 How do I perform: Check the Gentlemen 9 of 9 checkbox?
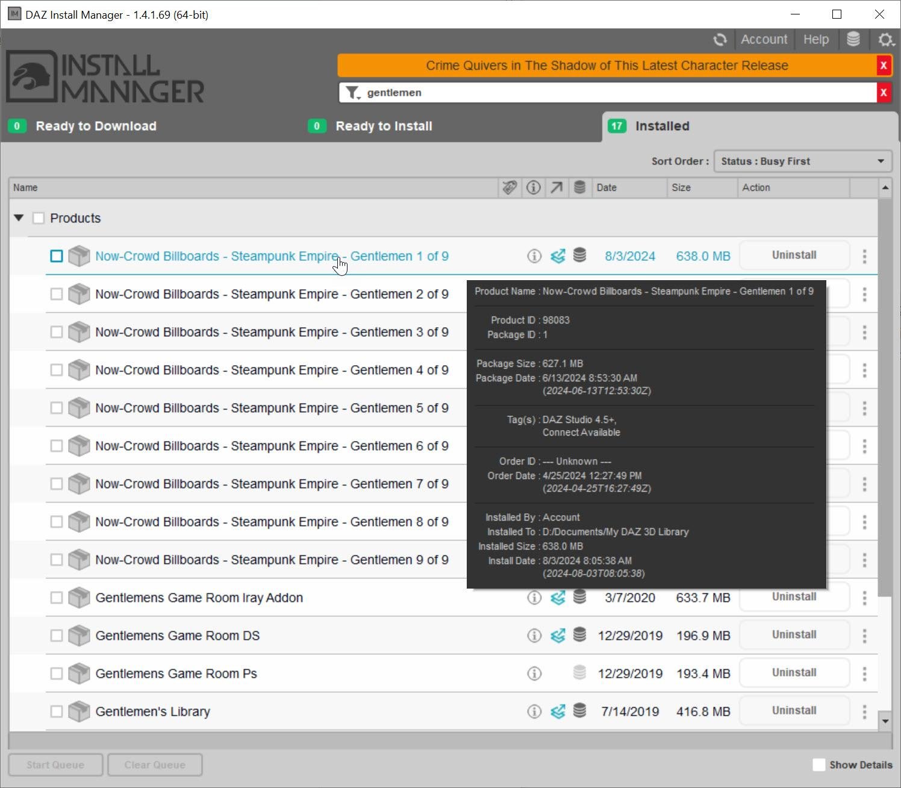click(57, 560)
